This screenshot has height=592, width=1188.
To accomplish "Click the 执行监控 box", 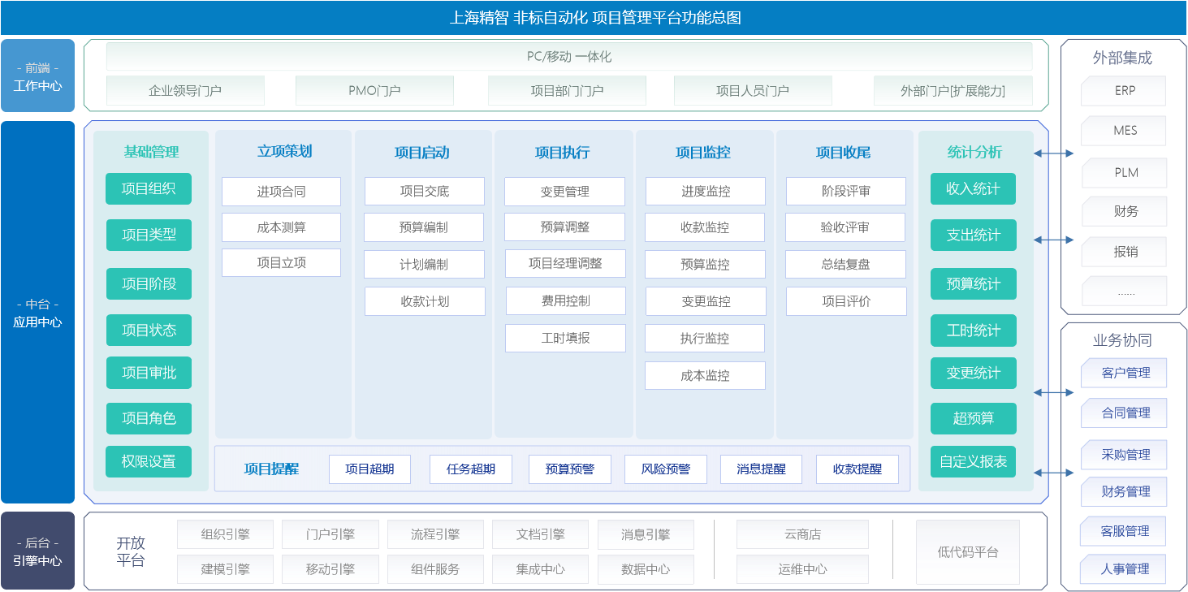I will (x=705, y=338).
